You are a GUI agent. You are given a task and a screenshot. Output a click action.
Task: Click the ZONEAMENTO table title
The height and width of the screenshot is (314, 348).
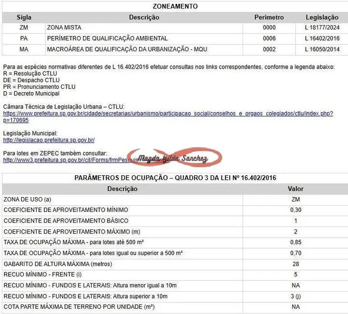point(175,6)
